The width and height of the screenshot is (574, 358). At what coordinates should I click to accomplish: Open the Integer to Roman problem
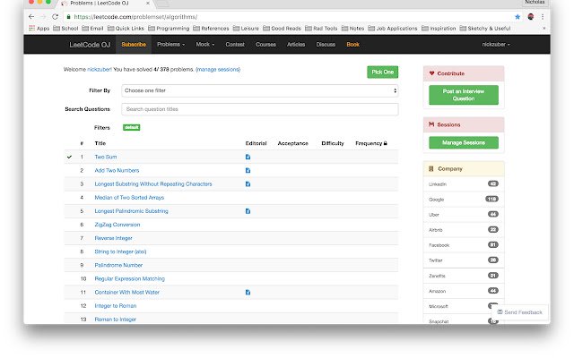(116, 305)
